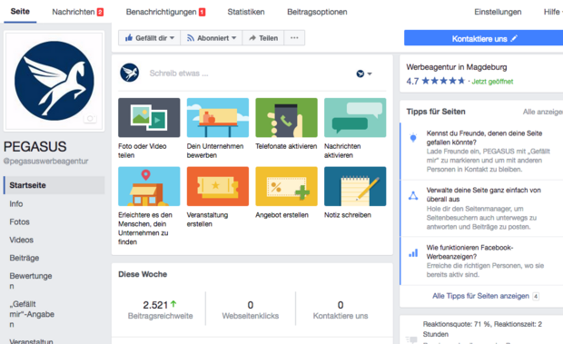The width and height of the screenshot is (563, 344).
Task: Click the Kennst du Freunde tip heading
Action: point(484,138)
